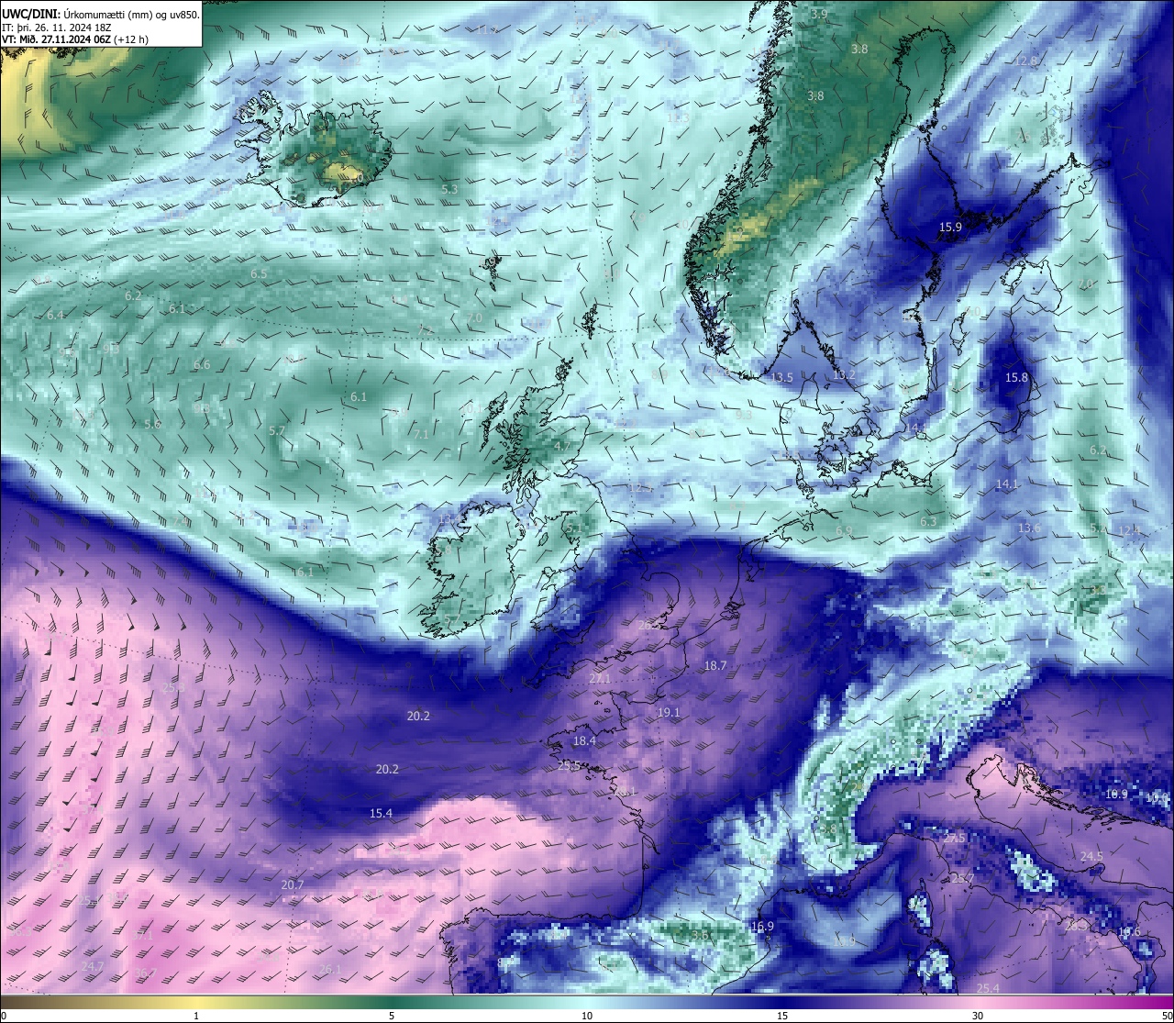
Task: Click the 13.5 value label
Action: coord(781,377)
